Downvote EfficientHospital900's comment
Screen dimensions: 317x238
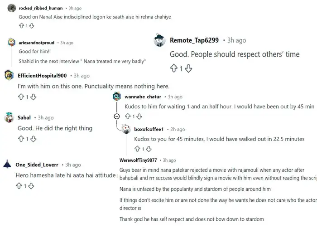33,97
